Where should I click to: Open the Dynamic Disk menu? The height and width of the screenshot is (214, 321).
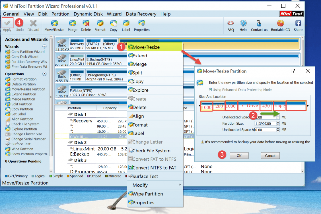(x=88, y=14)
